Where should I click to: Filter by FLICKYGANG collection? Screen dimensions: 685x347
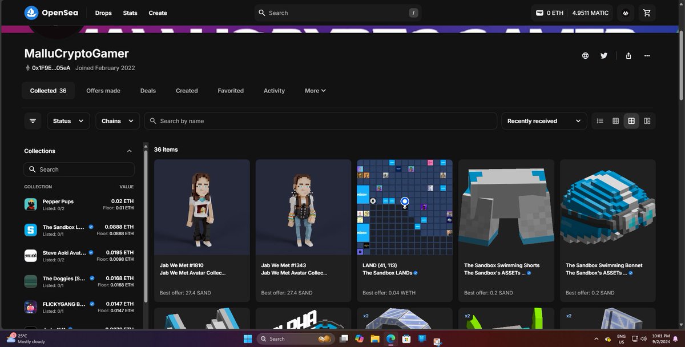click(x=79, y=307)
